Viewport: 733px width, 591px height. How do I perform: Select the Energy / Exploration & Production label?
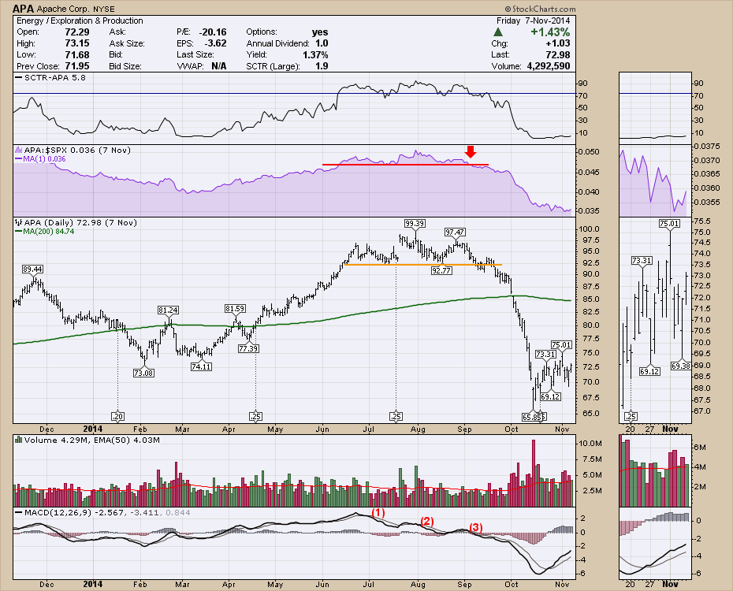(x=80, y=20)
